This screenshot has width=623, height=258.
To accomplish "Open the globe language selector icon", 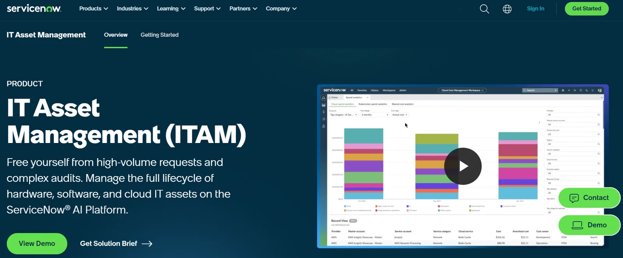I will [x=507, y=9].
